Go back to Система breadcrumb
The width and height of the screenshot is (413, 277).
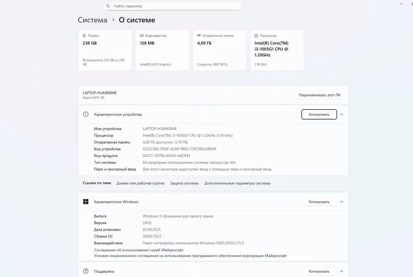point(93,20)
